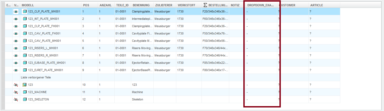Viewport: 384px width, 111px height.
Task: Click cyan part icon of 123_EJBASE_PLATE_MH001
Action: point(25,63)
